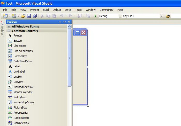The image size is (181, 126).
Task: Click the form's red close button in designer
Action: coord(84,33)
